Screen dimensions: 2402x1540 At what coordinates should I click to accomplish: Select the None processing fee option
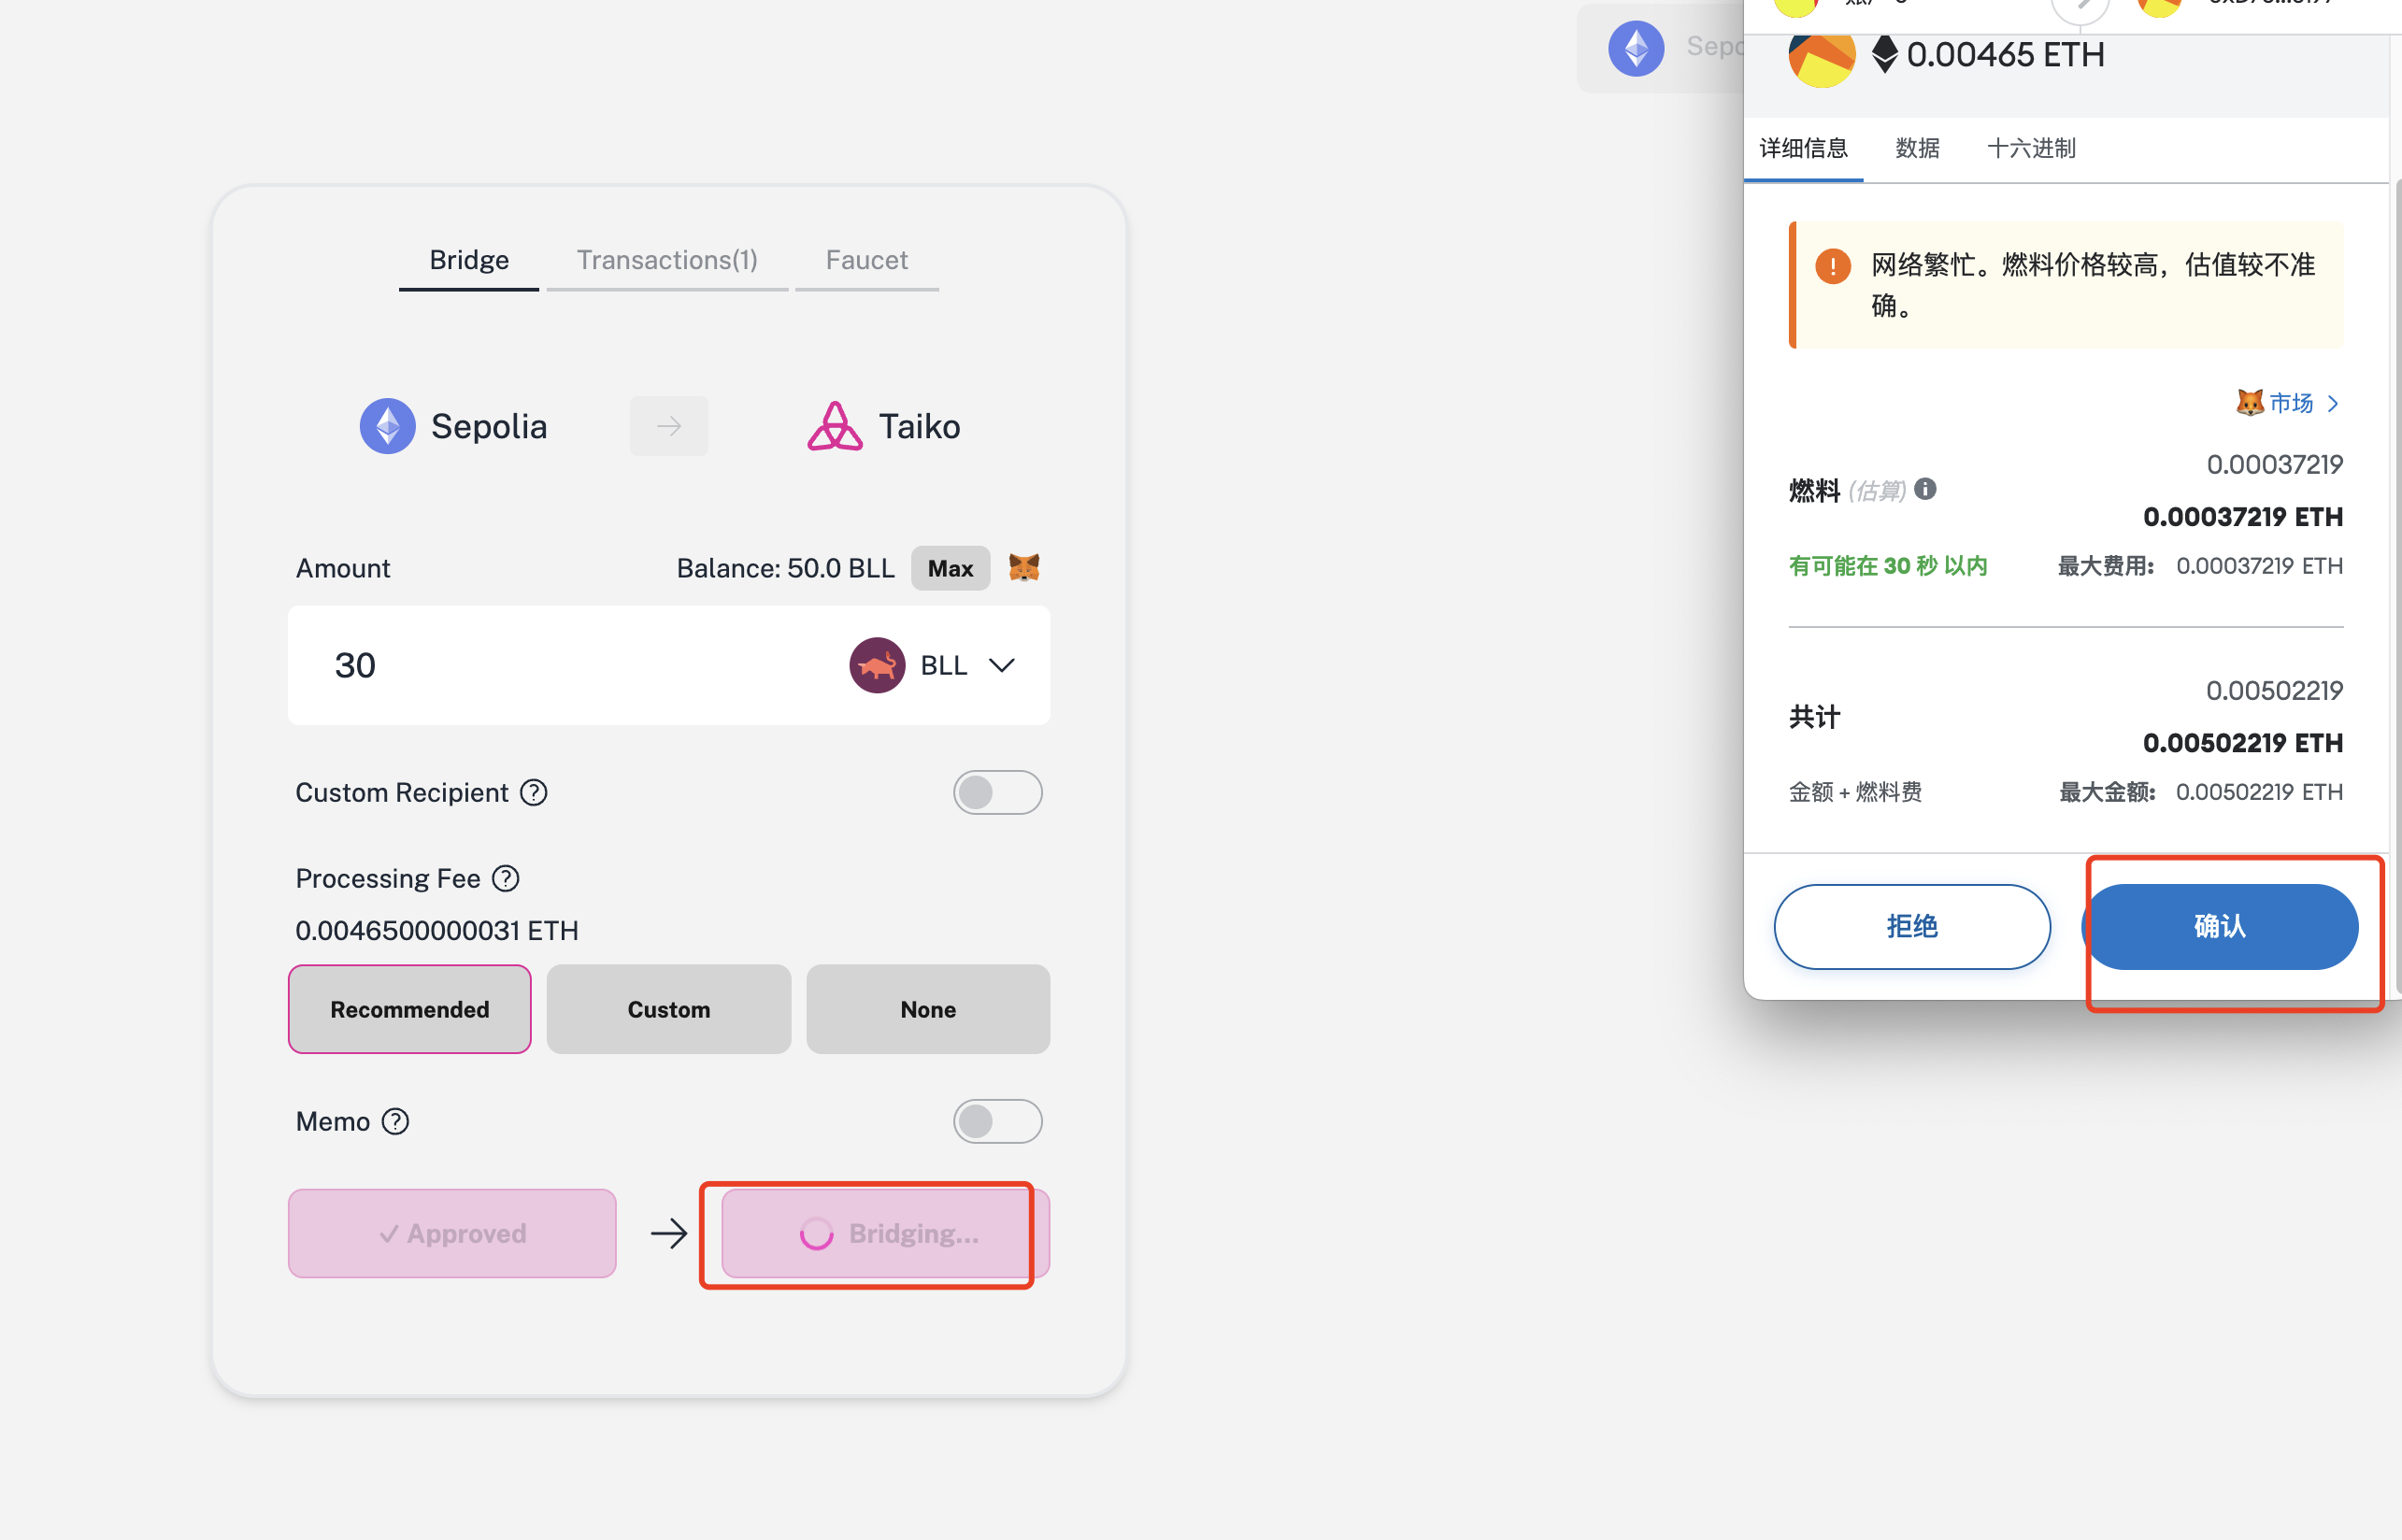(927, 1009)
